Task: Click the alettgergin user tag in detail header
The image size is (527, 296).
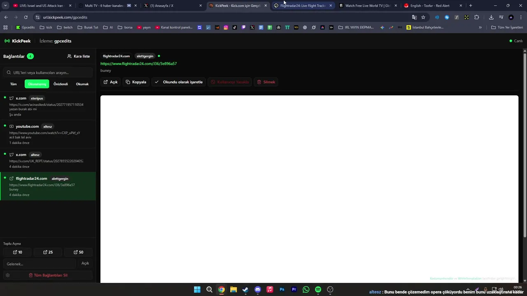Action: coord(145,56)
